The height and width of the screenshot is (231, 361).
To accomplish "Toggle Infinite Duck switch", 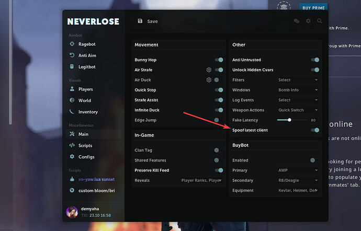I will tap(219, 110).
